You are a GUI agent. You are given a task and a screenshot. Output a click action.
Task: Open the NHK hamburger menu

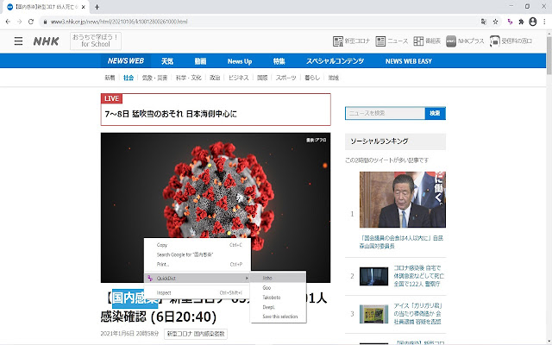click(18, 41)
